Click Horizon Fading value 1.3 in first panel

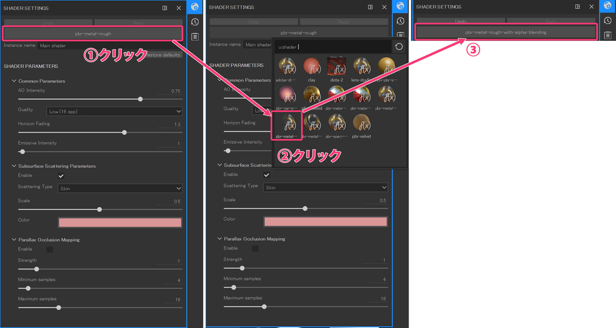coord(177,125)
